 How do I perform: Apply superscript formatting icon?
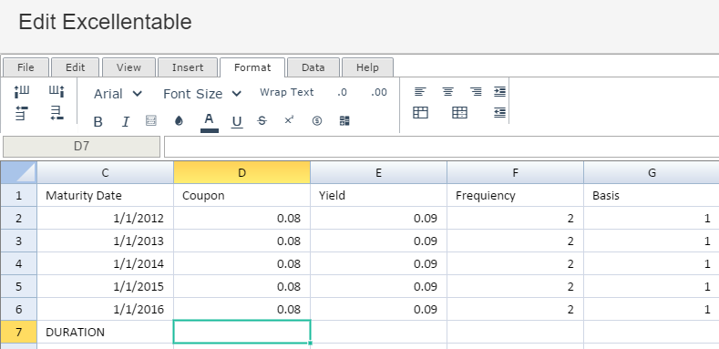pos(289,120)
